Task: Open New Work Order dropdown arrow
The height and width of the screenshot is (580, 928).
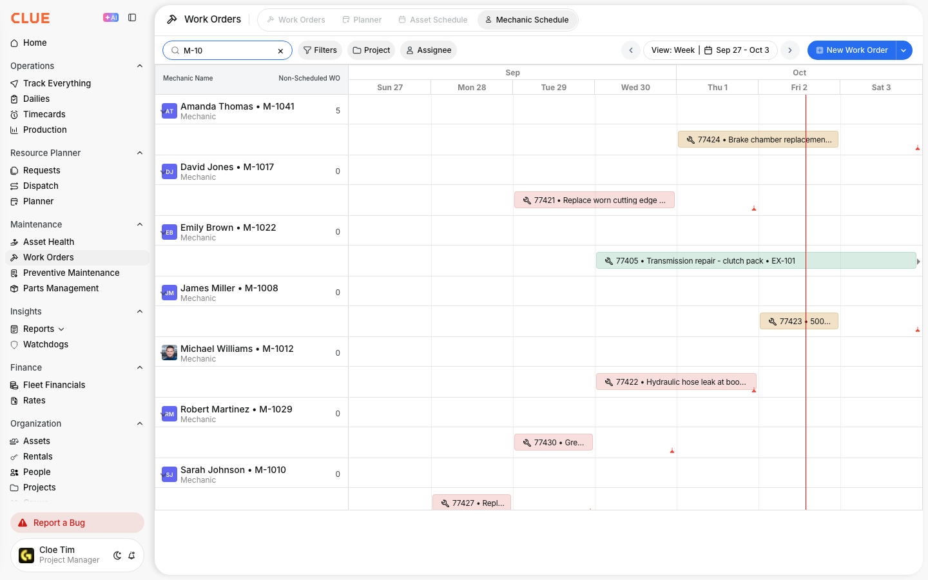Action: (x=904, y=50)
